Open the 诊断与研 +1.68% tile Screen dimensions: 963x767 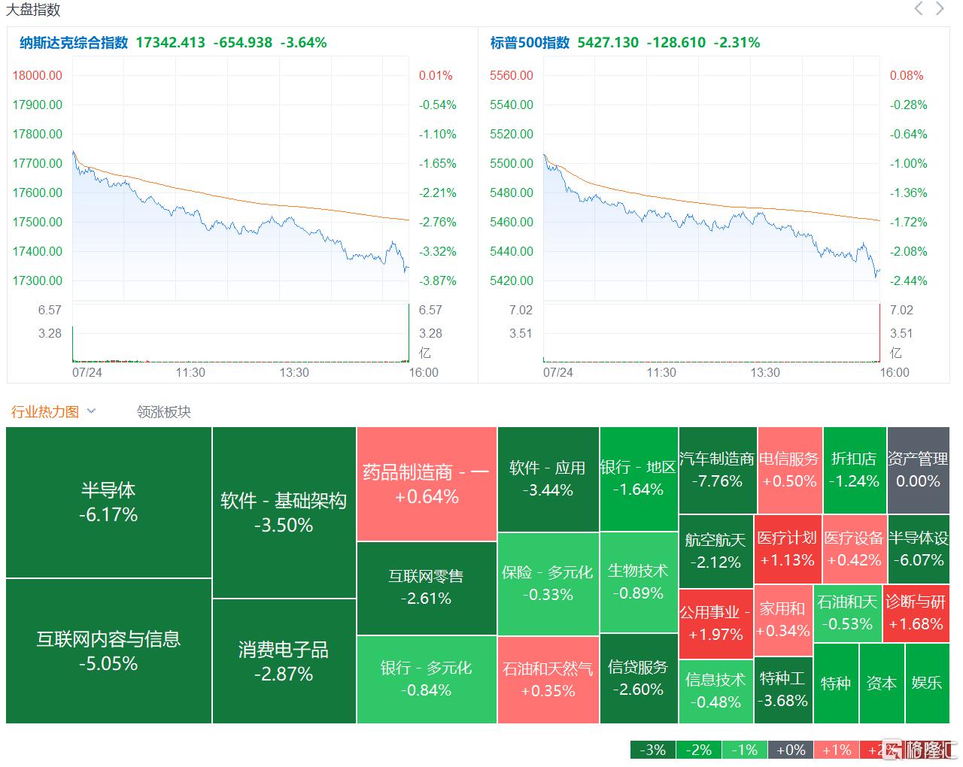coord(916,613)
